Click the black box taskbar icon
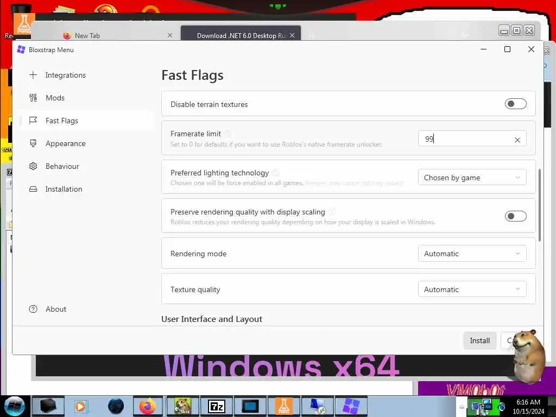Viewport: 556px width, 417px height. coord(48,406)
